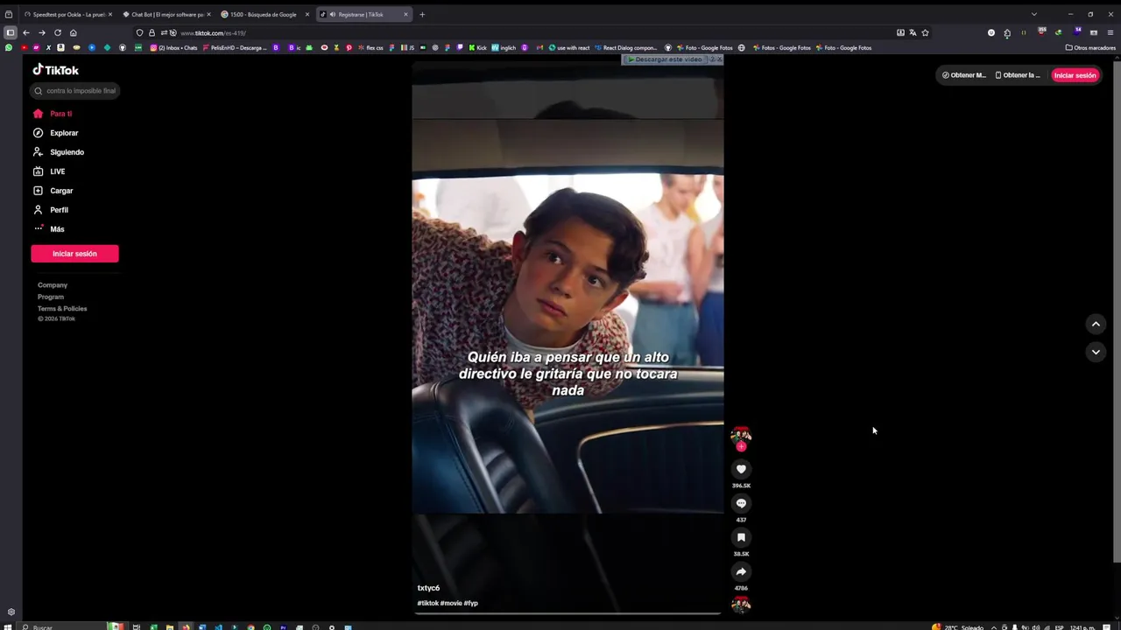Show hidden system tray icons
The image size is (1121, 630).
coord(993,626)
